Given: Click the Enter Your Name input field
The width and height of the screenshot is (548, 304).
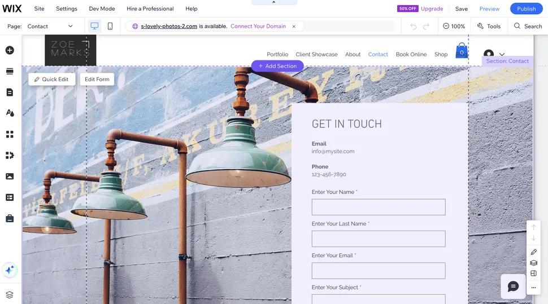Looking at the screenshot, I should [379, 207].
